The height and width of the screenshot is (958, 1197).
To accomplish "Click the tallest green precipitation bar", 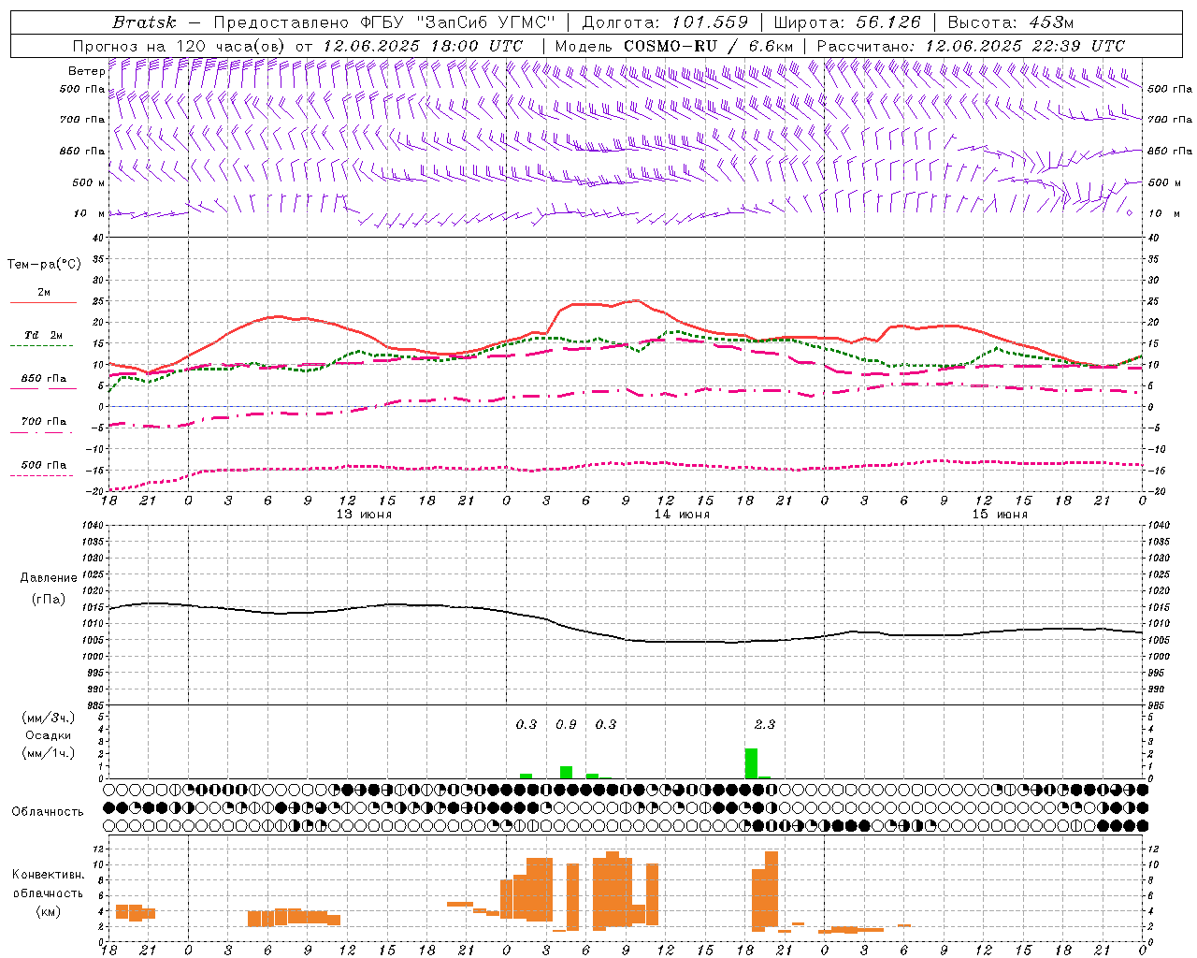I will click(x=751, y=763).
